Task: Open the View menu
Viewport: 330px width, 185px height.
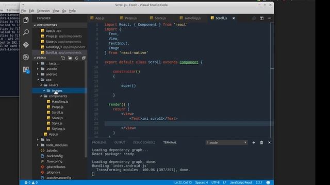Action: pos(56,11)
